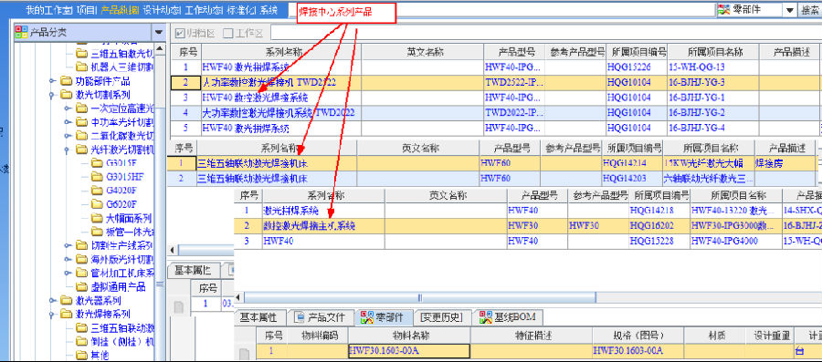
Task: Click folder icon of 功能部件产品
Action: [66, 81]
